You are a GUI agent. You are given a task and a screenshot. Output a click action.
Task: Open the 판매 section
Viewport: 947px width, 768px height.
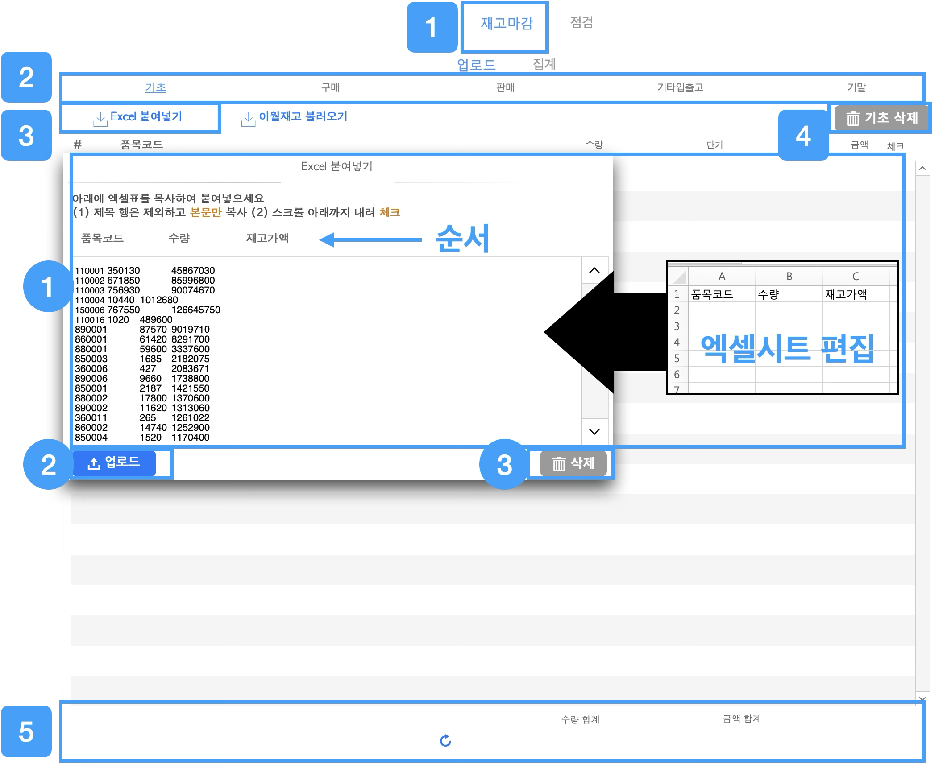(x=505, y=87)
